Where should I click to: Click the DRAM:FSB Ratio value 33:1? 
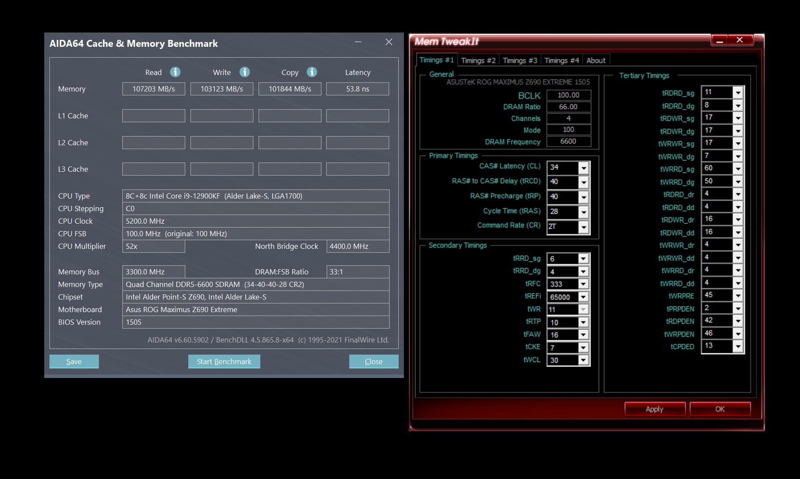tap(358, 272)
